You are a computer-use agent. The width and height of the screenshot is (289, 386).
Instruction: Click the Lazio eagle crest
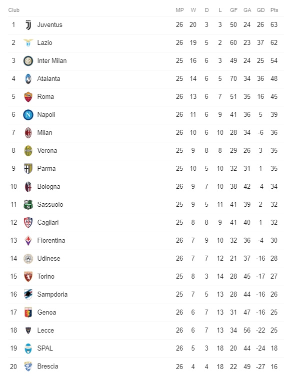[x=28, y=43]
